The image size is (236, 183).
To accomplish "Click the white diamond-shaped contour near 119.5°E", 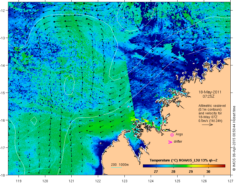I will point(34,121).
